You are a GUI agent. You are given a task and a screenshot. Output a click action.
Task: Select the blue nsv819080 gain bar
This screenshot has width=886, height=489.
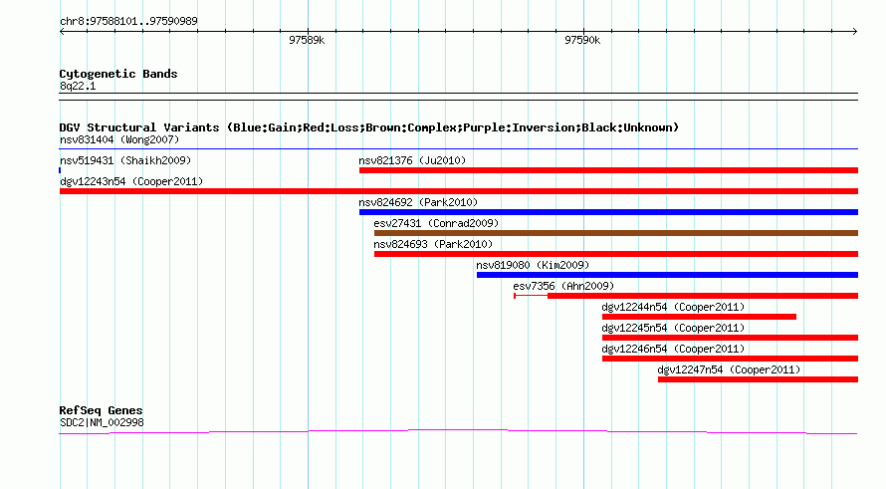click(x=667, y=275)
